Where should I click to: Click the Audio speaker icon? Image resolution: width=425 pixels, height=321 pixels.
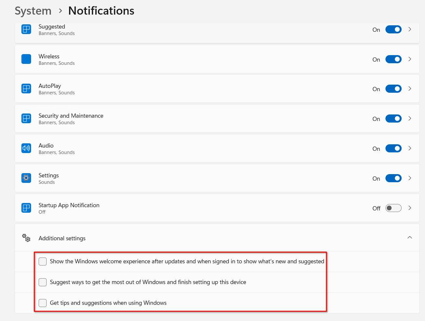(x=26, y=149)
